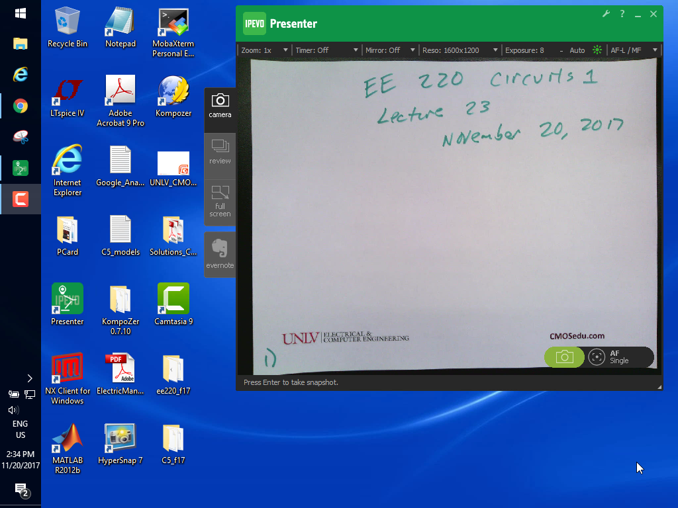Open NX Client for Windows shortcut
Image resolution: width=678 pixels, height=508 pixels.
pos(67,379)
